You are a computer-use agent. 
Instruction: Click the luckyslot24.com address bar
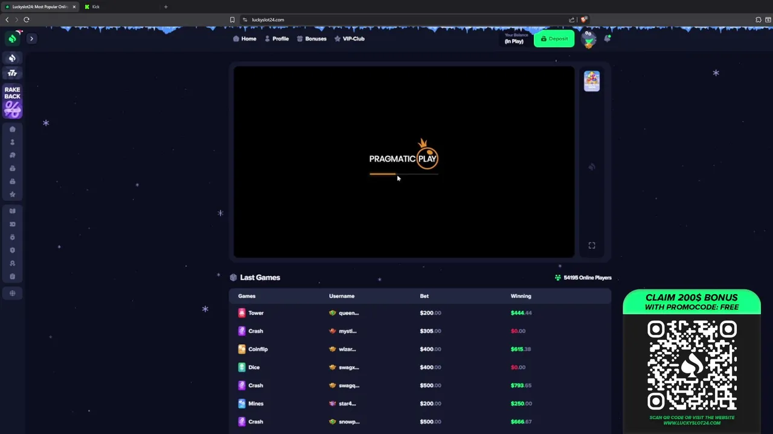[405, 19]
